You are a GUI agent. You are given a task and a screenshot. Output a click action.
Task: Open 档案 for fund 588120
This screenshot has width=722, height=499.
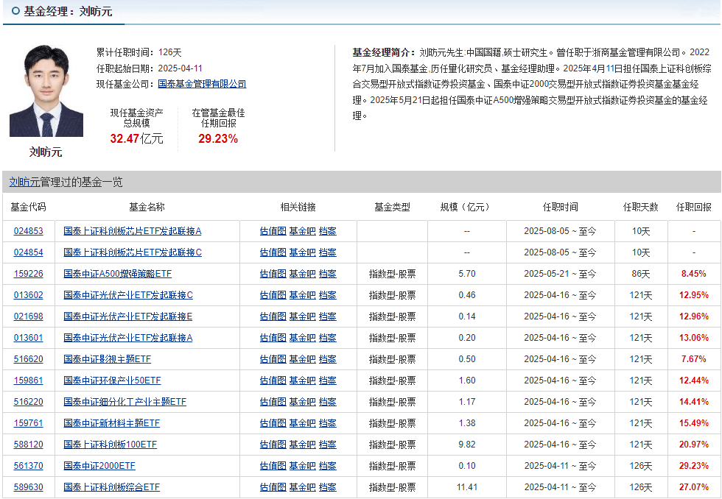327,445
